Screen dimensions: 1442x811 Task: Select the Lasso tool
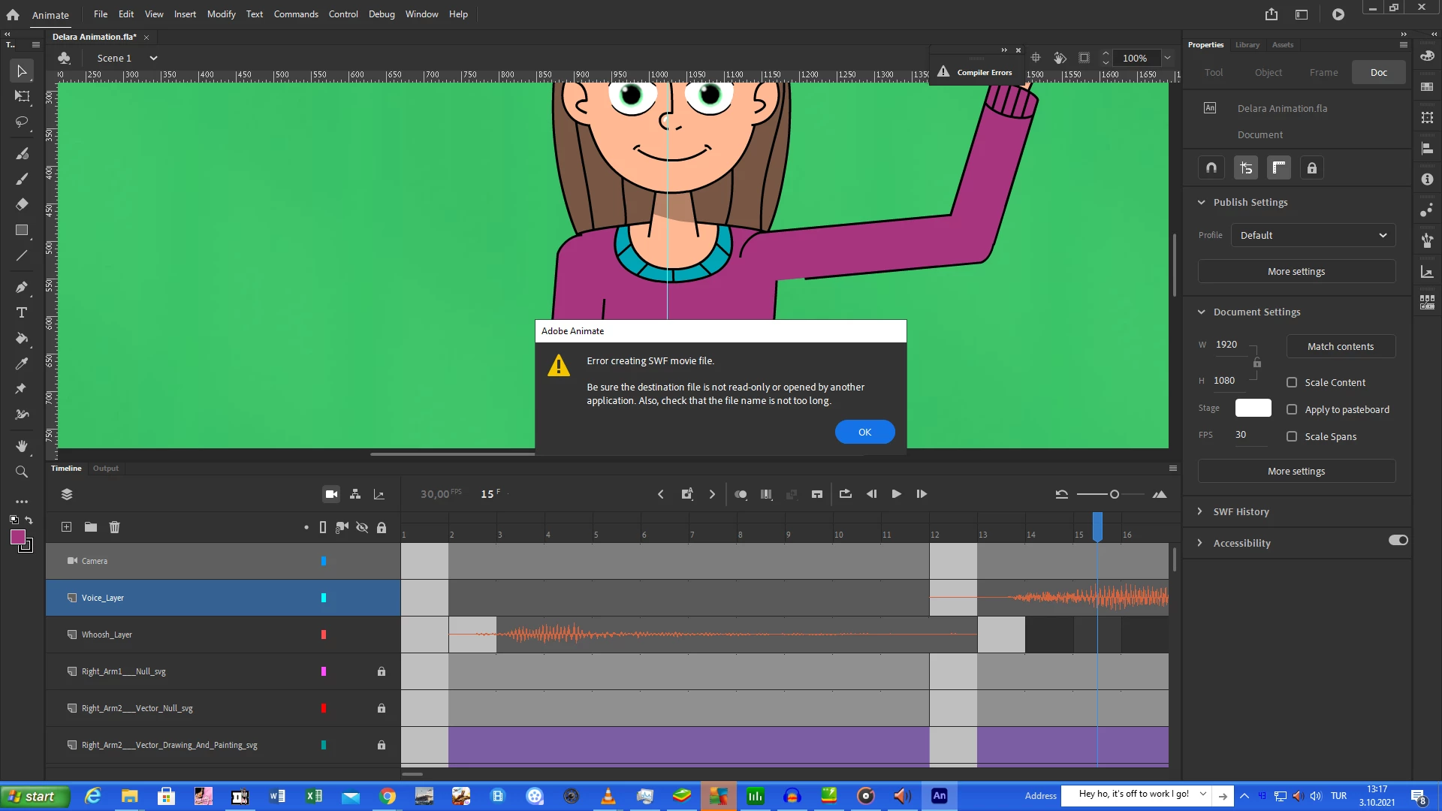tap(22, 122)
